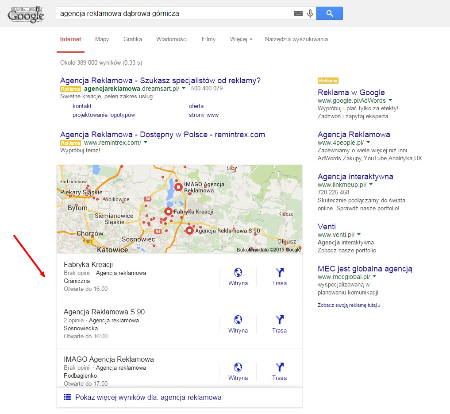Click the Bytom label on the map
The width and height of the screenshot is (450, 414).
pos(77,208)
